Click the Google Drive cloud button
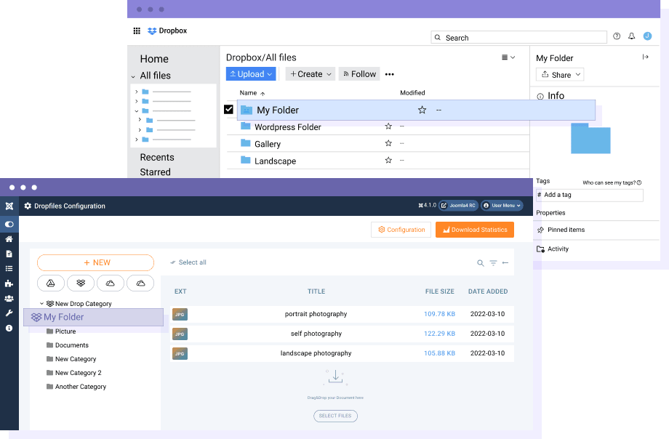Image resolution: width=669 pixels, height=439 pixels. pos(51,283)
